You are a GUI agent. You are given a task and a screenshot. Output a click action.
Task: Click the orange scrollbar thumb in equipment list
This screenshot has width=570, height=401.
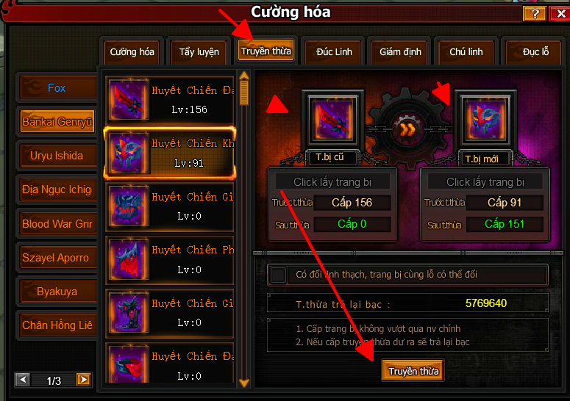pos(244,93)
